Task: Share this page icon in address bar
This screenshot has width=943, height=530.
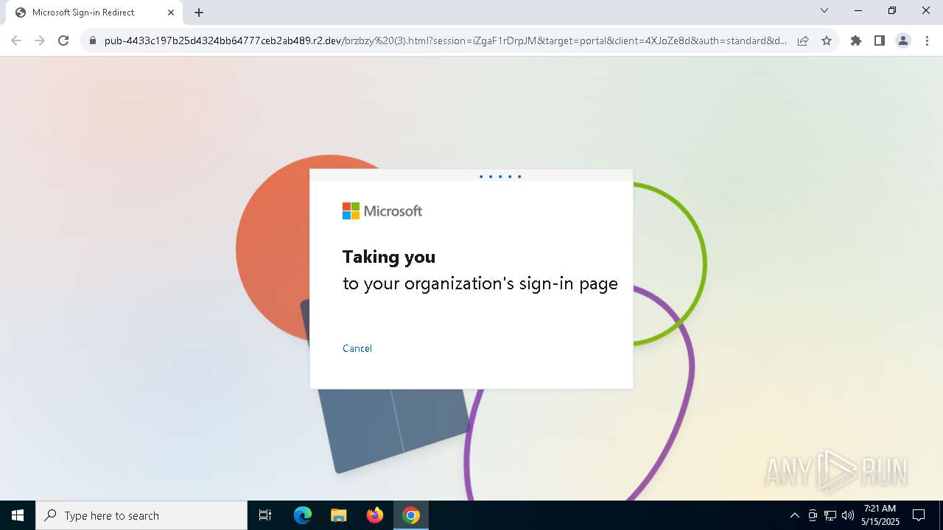Action: coord(803,40)
